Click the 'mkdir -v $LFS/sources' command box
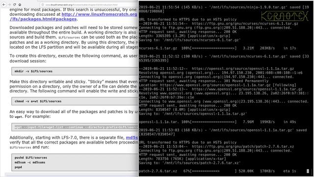The height and width of the screenshot is (177, 314). [x=75, y=71]
